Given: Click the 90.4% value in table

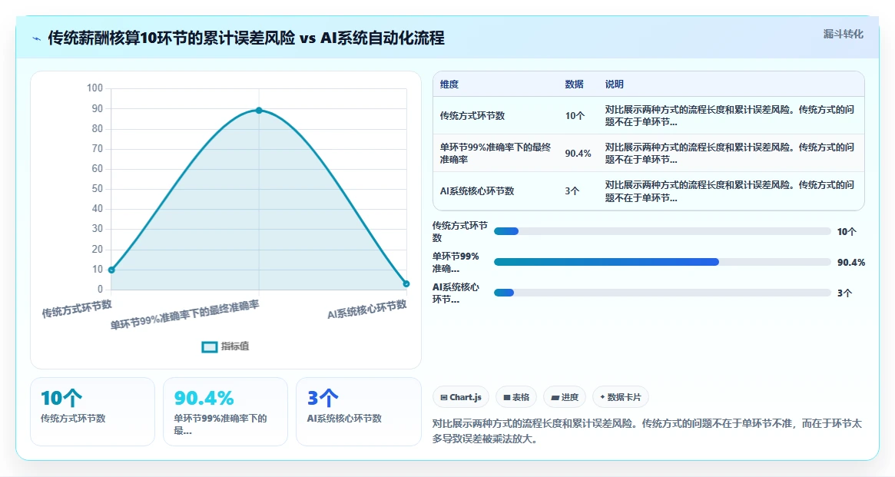Looking at the screenshot, I should pos(578,154).
